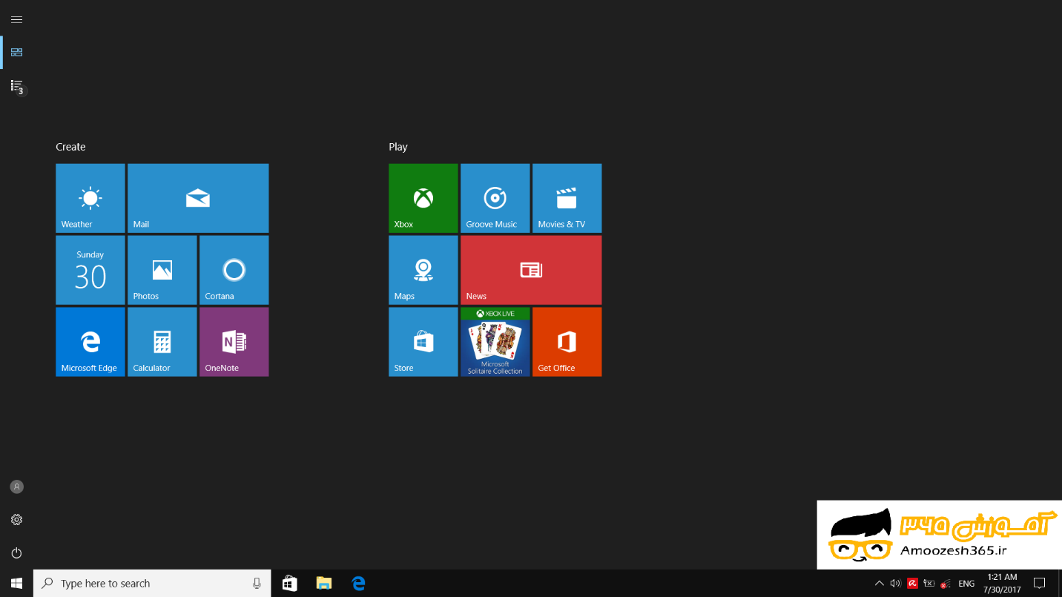
Task: Click the battery status tray icon
Action: 929,584
